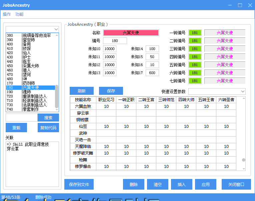Click skill table scroll-up arrow
Screen dimensions: 255x201
tap(244, 98)
